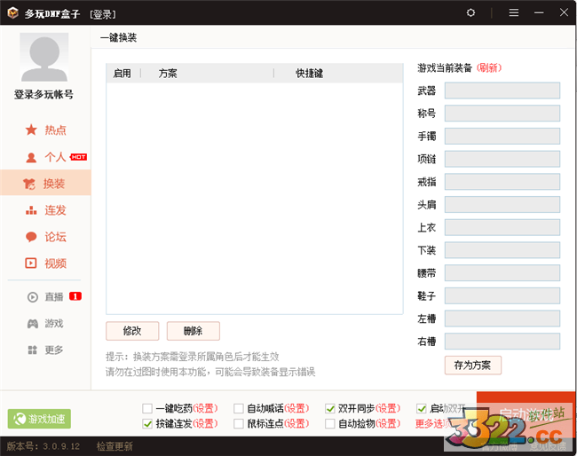Viewport: 577px width, 456px height.
Task: Click the 一键换装 panel title
Action: point(118,37)
